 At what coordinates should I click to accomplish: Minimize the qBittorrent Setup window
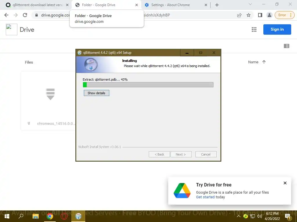click(x=187, y=53)
